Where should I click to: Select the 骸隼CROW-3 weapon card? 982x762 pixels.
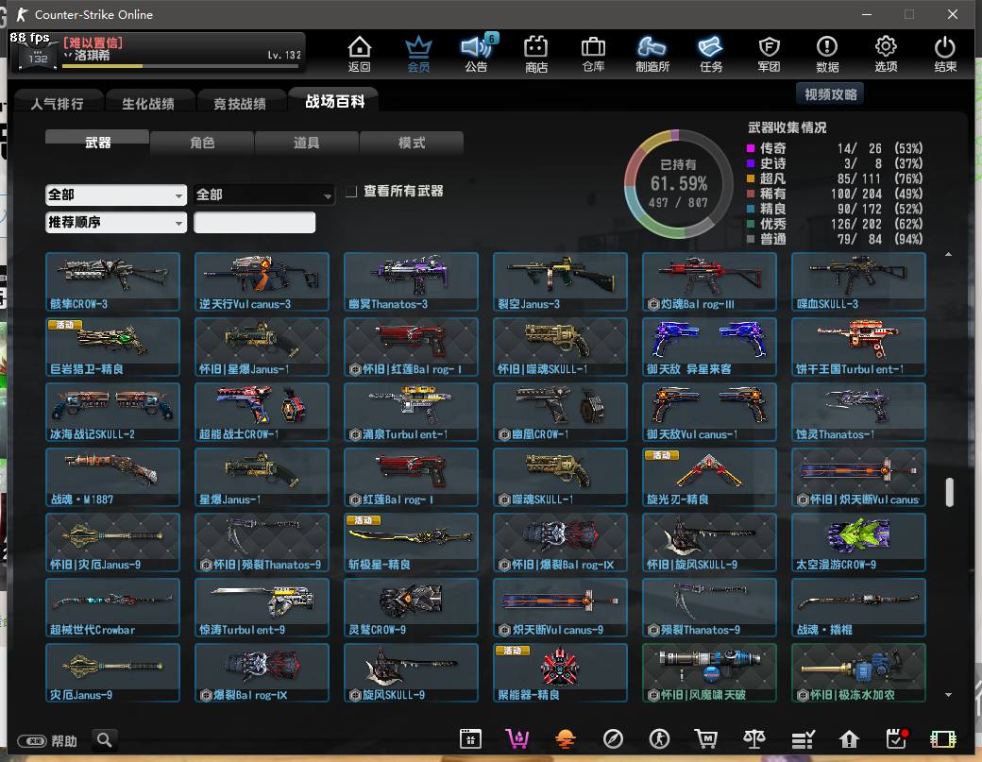pyautogui.click(x=112, y=281)
